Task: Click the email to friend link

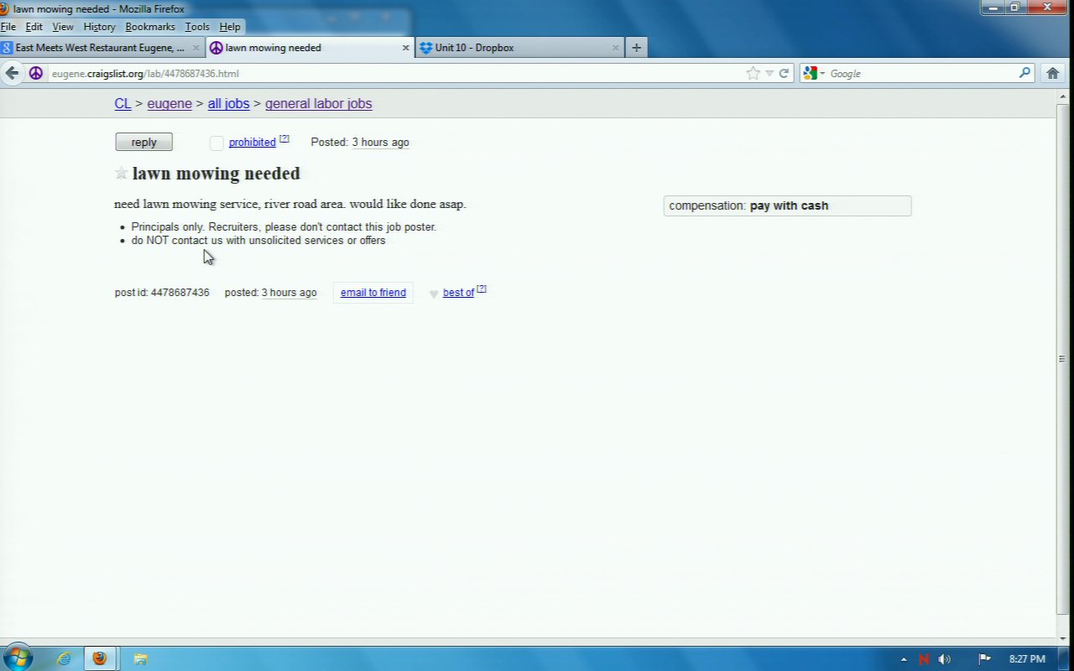Action: [373, 293]
